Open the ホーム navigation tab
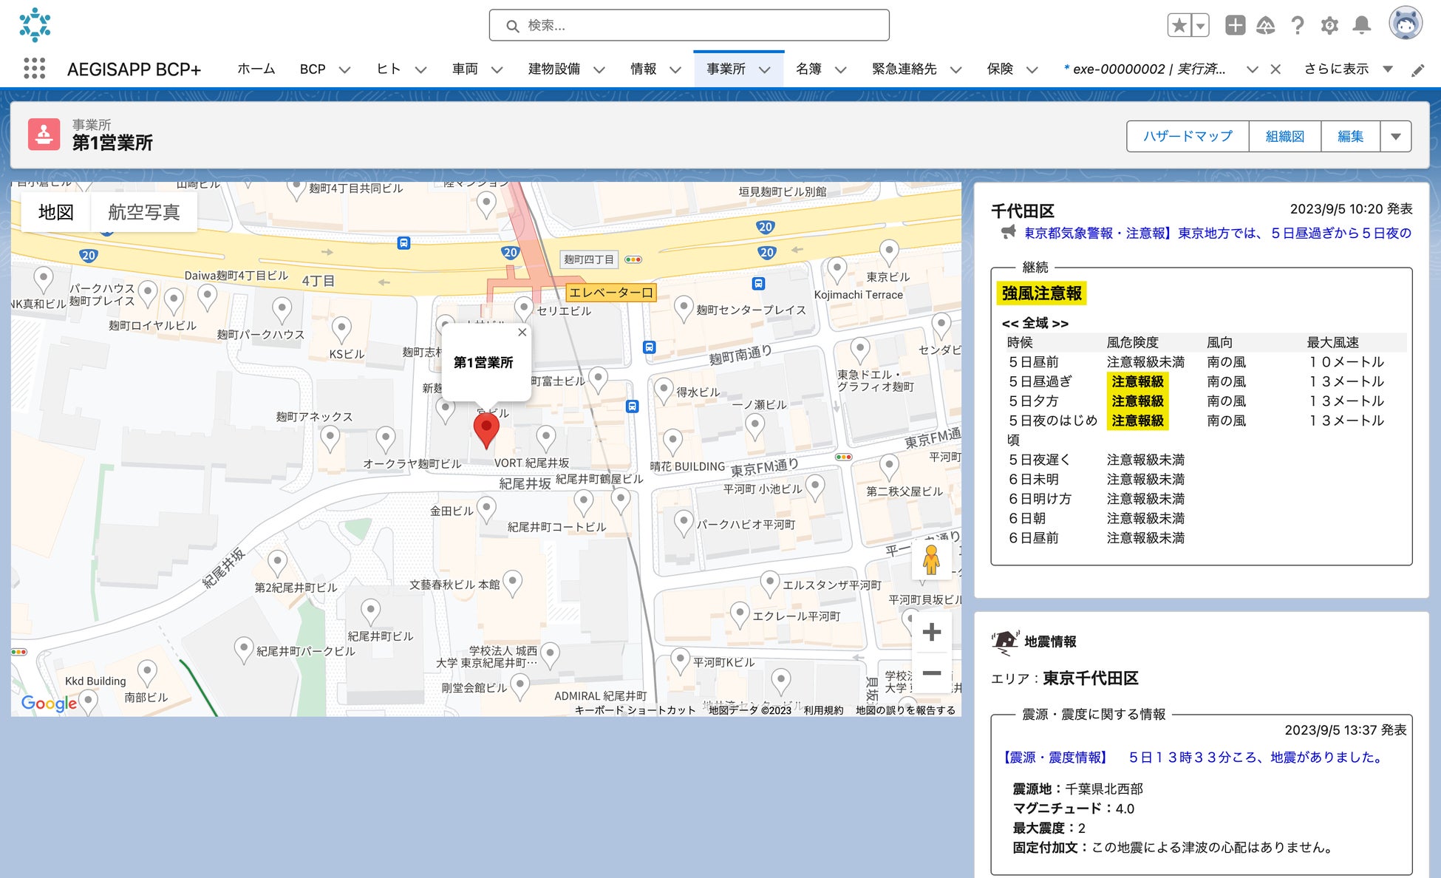 pyautogui.click(x=256, y=69)
